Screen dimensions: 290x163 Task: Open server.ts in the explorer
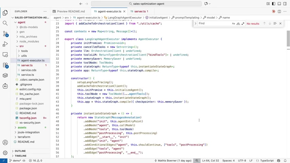pyautogui.click(x=30, y=65)
